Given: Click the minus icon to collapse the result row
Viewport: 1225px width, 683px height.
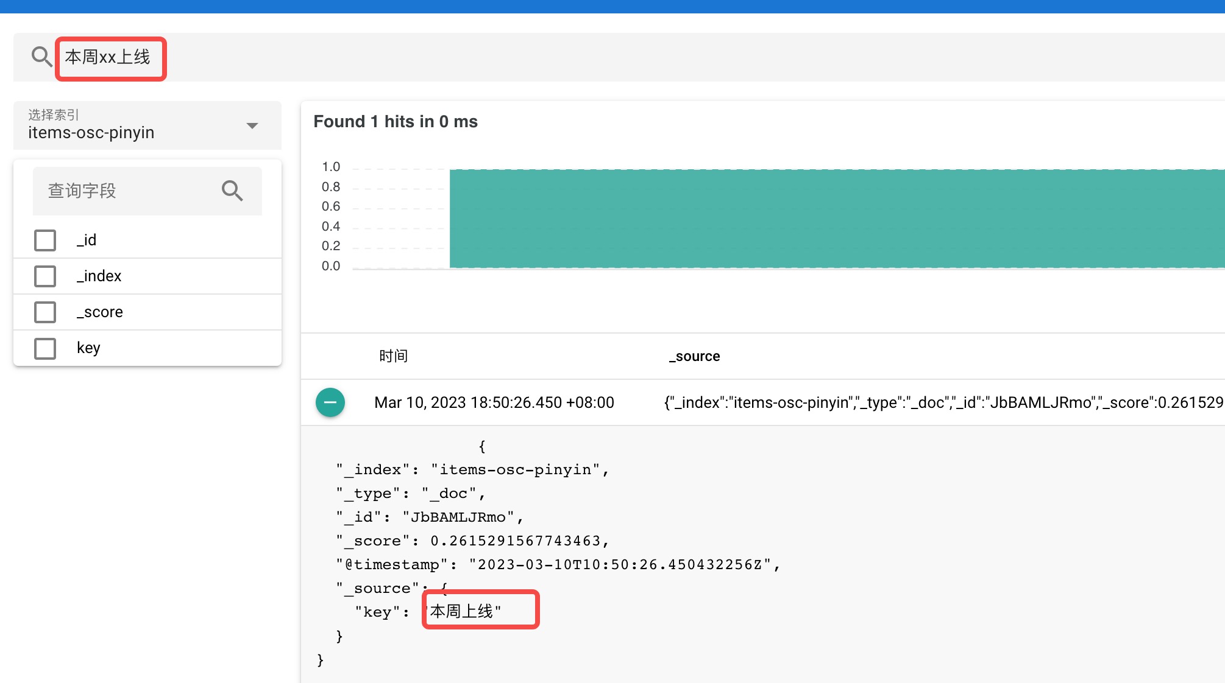Looking at the screenshot, I should pos(330,402).
